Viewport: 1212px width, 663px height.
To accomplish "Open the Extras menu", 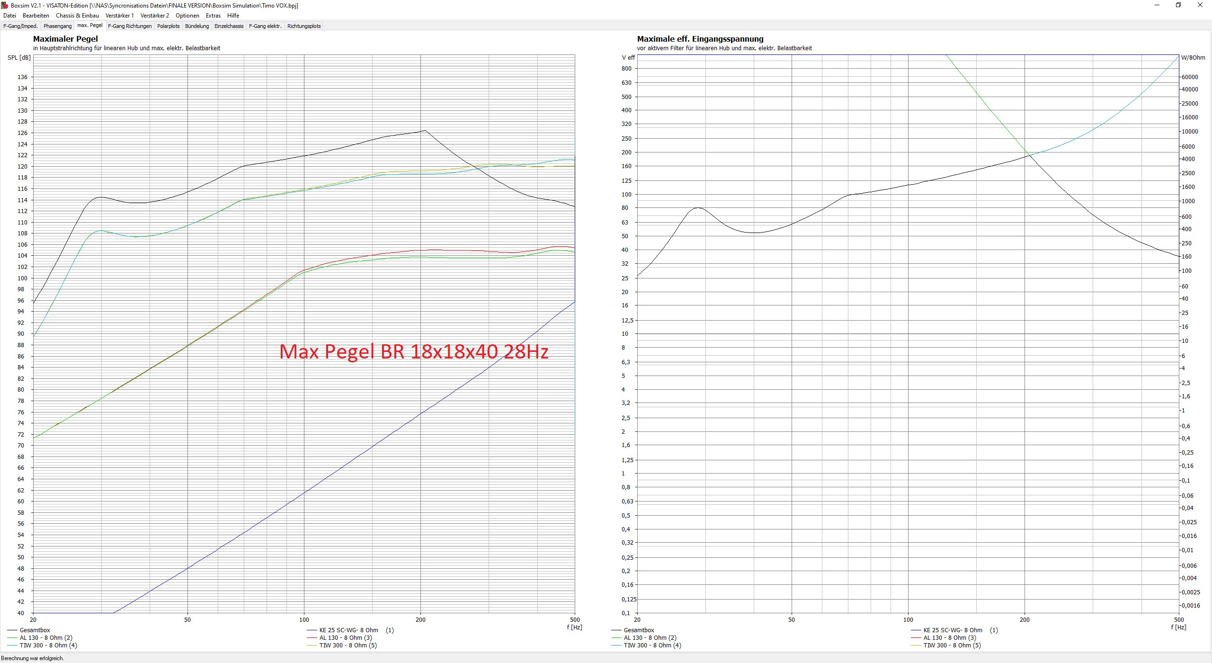I will click(x=213, y=16).
